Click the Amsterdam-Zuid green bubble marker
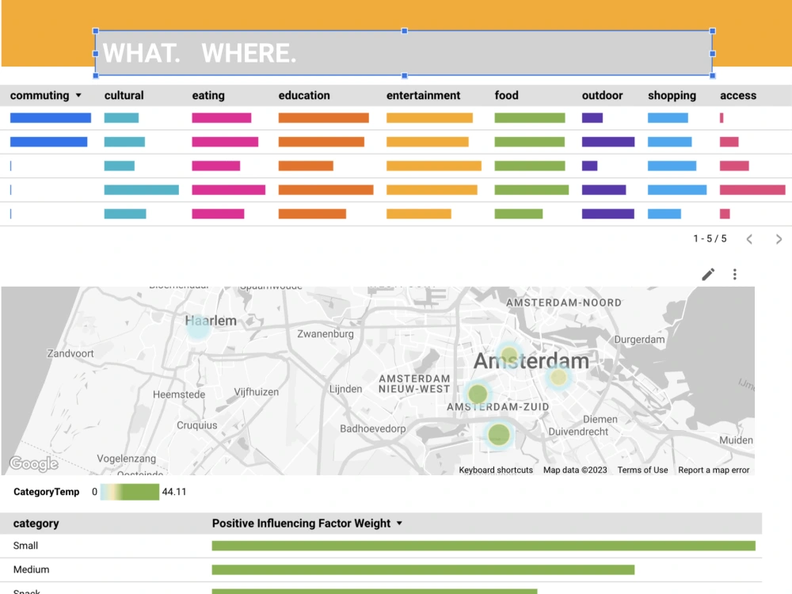 pyautogui.click(x=478, y=394)
